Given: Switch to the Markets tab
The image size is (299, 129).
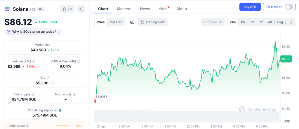Looking at the screenshot, I should pos(124,9).
